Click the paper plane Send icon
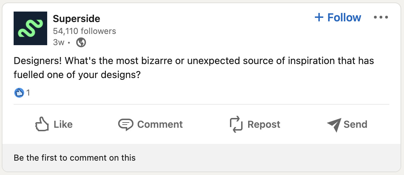Screen dimensions: 404x175 coord(334,125)
